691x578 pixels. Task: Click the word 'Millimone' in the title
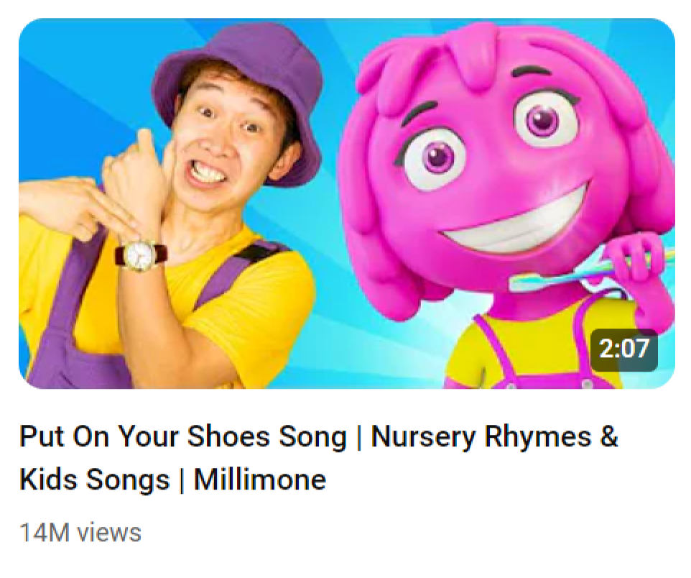[x=260, y=480]
